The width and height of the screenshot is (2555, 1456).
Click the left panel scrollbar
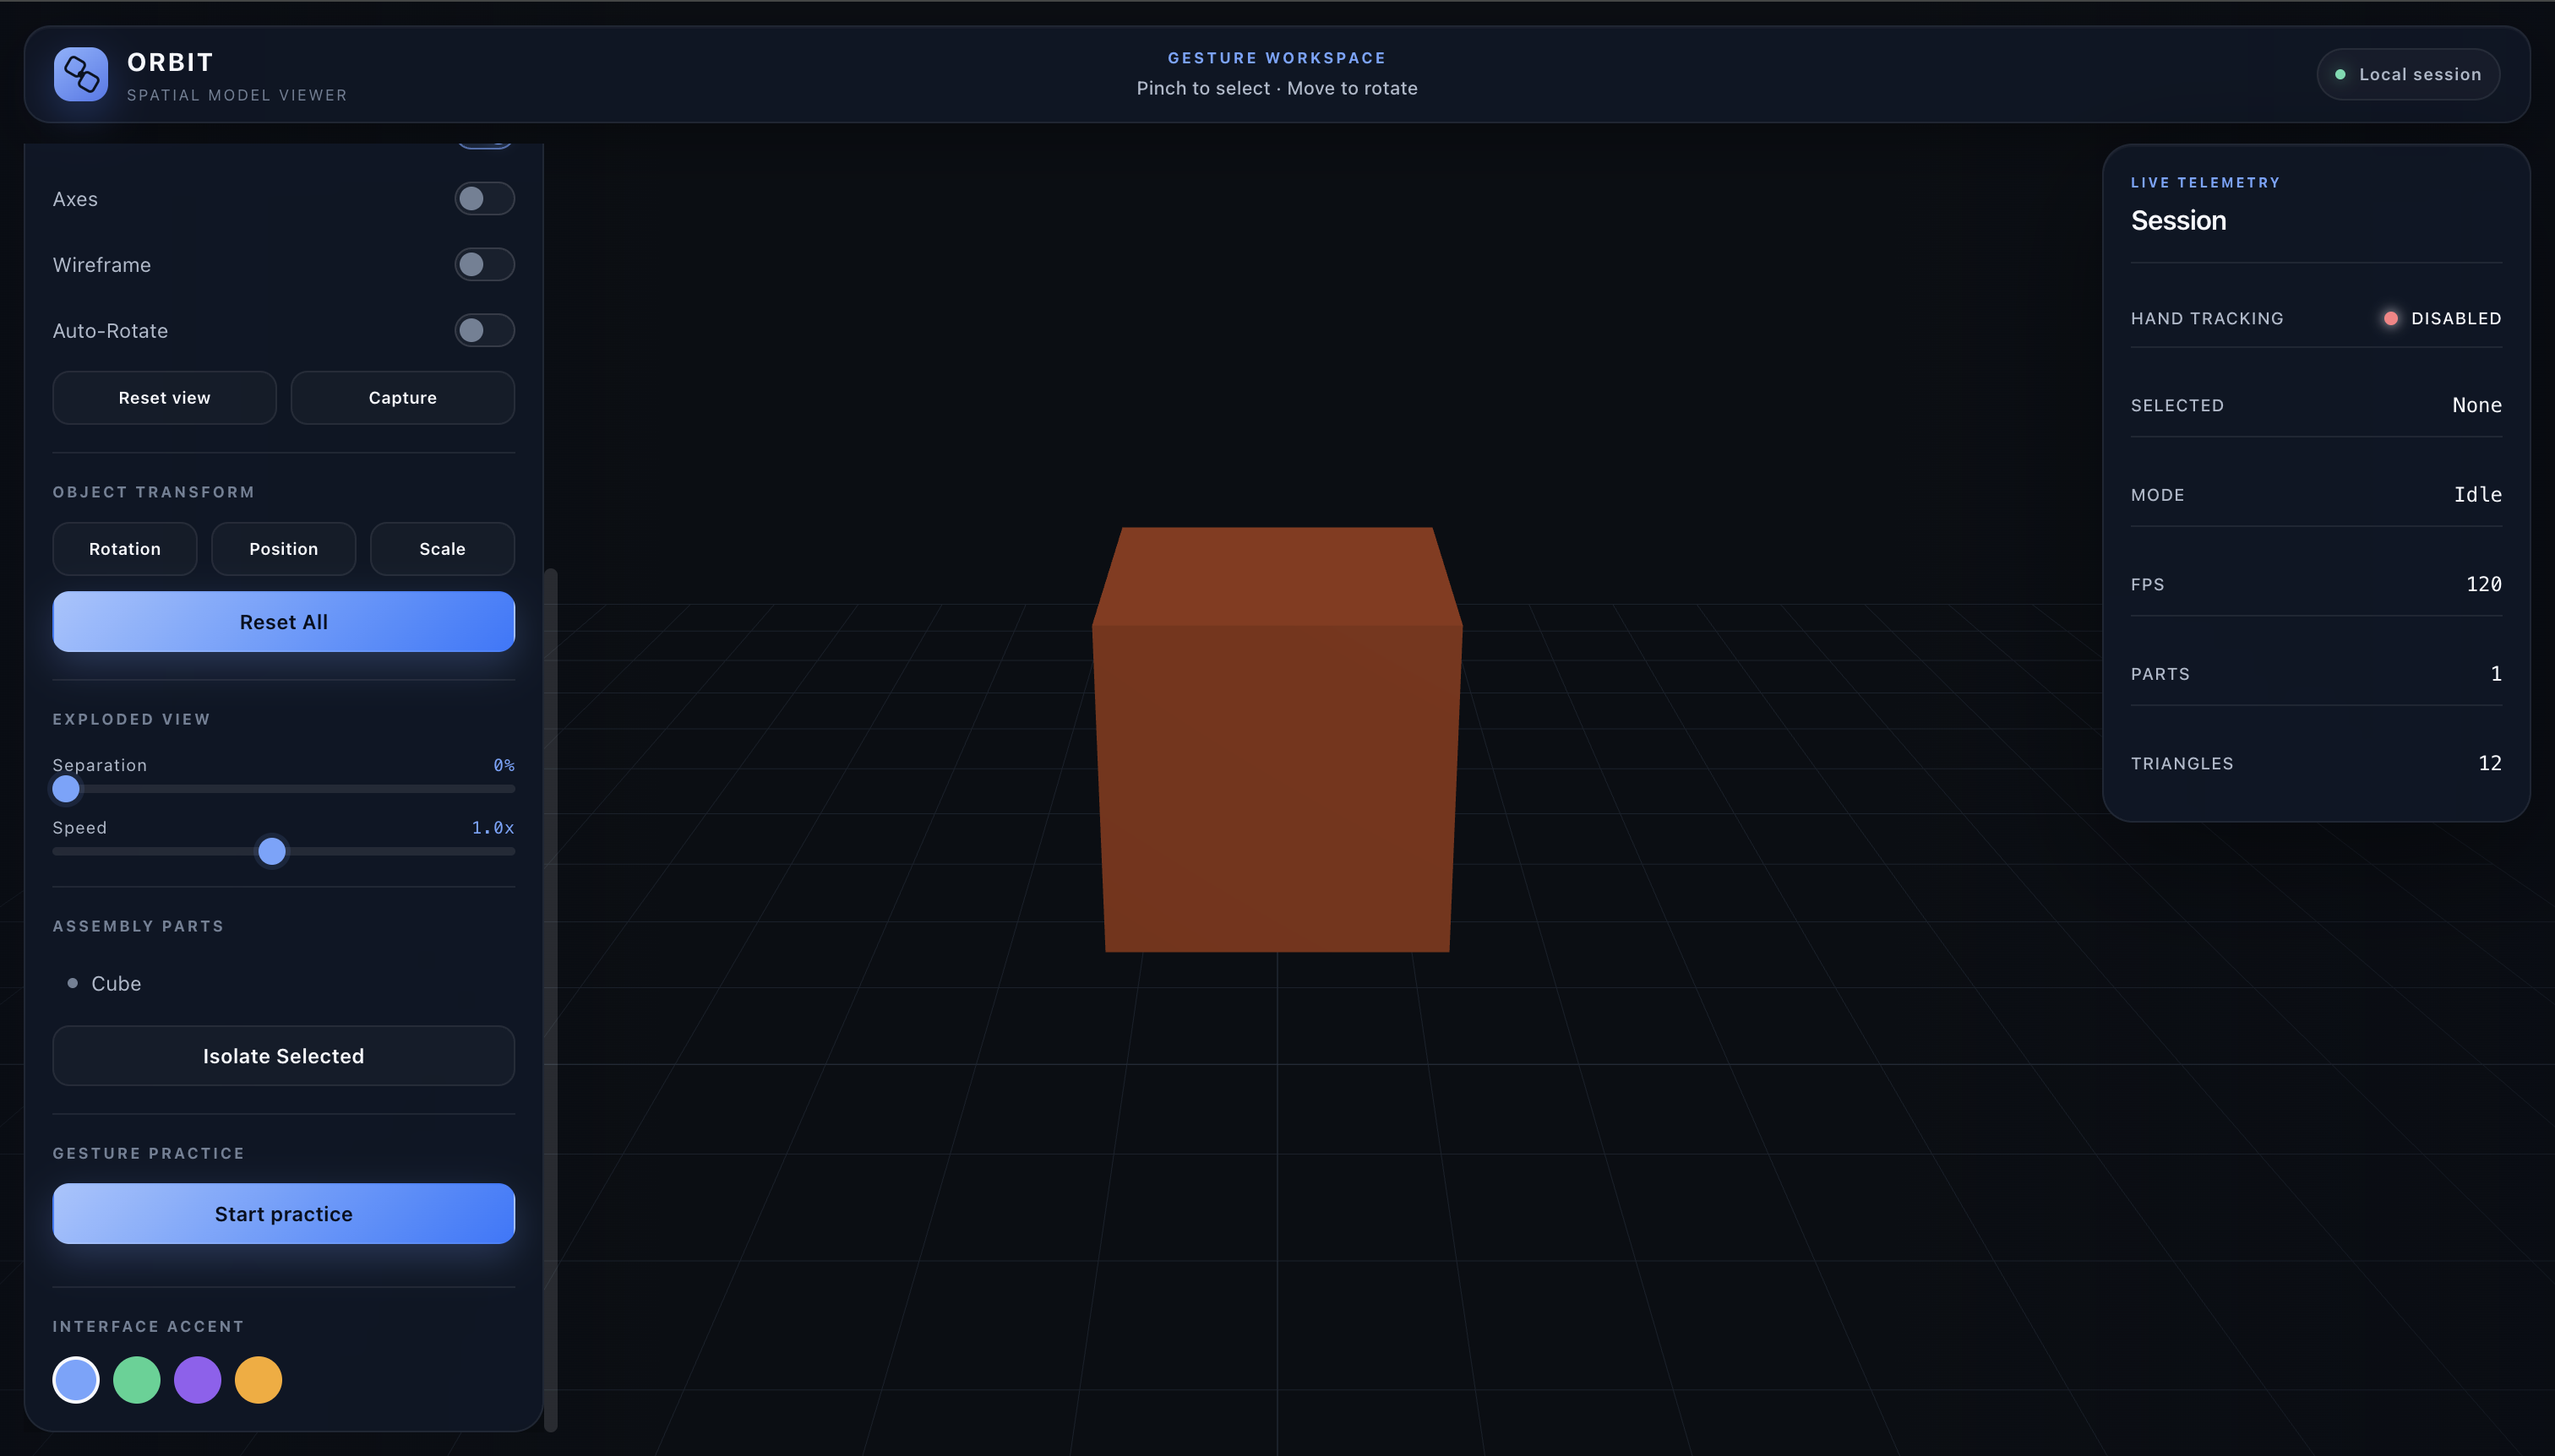(550, 1000)
